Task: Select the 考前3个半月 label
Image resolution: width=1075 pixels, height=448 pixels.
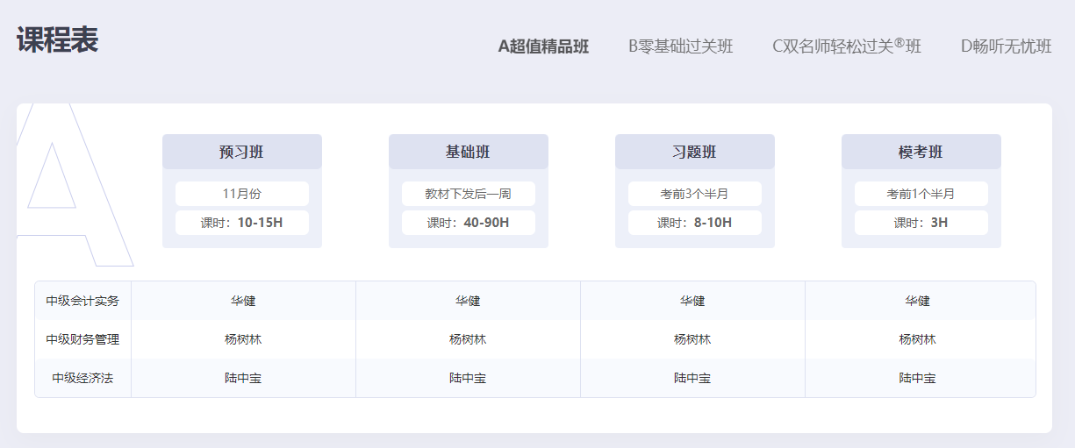Action: [x=694, y=194]
